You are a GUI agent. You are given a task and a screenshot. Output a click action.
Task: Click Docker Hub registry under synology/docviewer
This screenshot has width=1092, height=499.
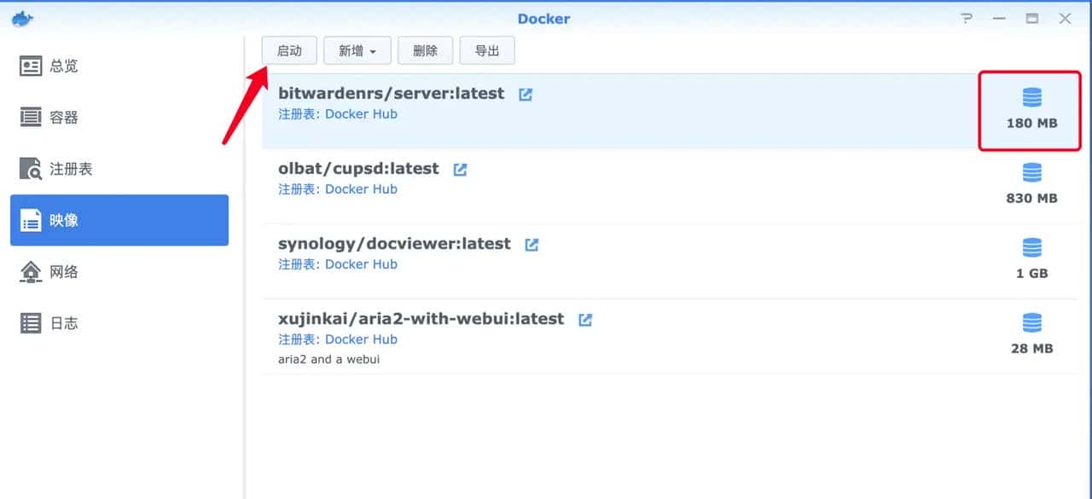[x=361, y=264]
